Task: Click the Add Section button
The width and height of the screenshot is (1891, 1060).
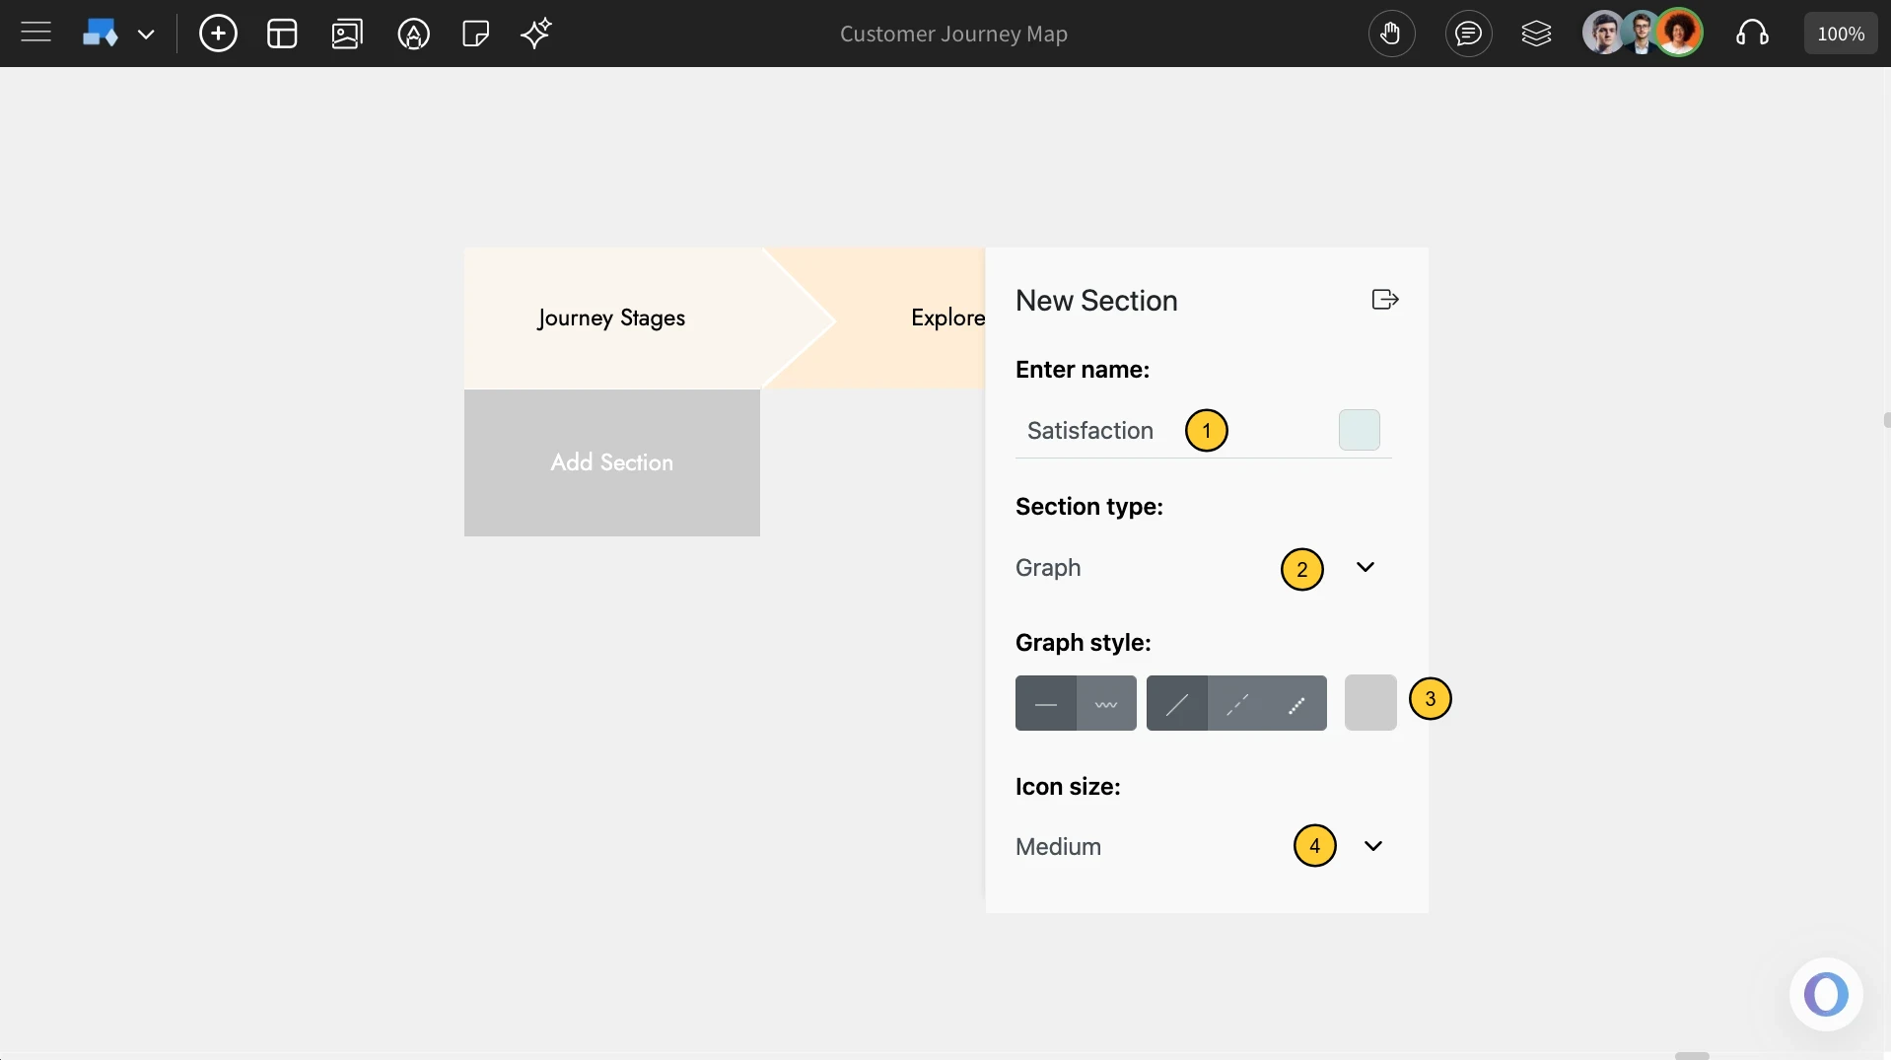Action: pos(611,462)
